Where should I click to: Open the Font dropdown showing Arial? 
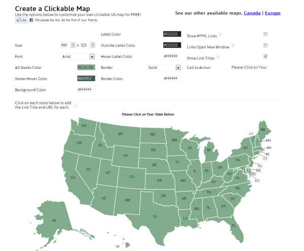tap(78, 56)
